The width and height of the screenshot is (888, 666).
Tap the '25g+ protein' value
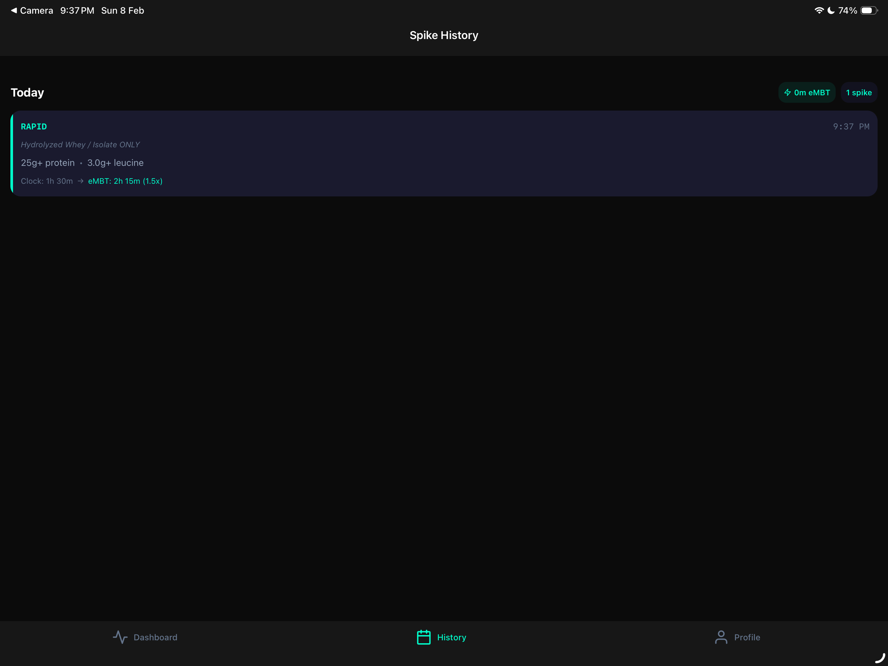[48, 163]
